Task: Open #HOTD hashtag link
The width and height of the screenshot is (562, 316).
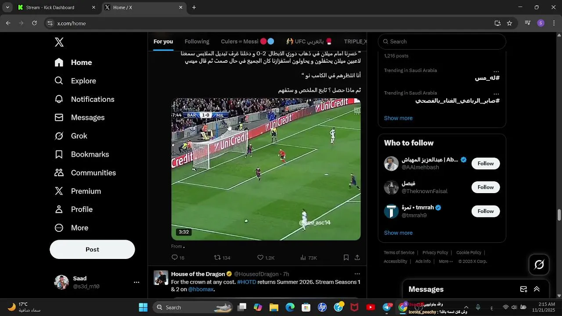Action: [x=246, y=282]
